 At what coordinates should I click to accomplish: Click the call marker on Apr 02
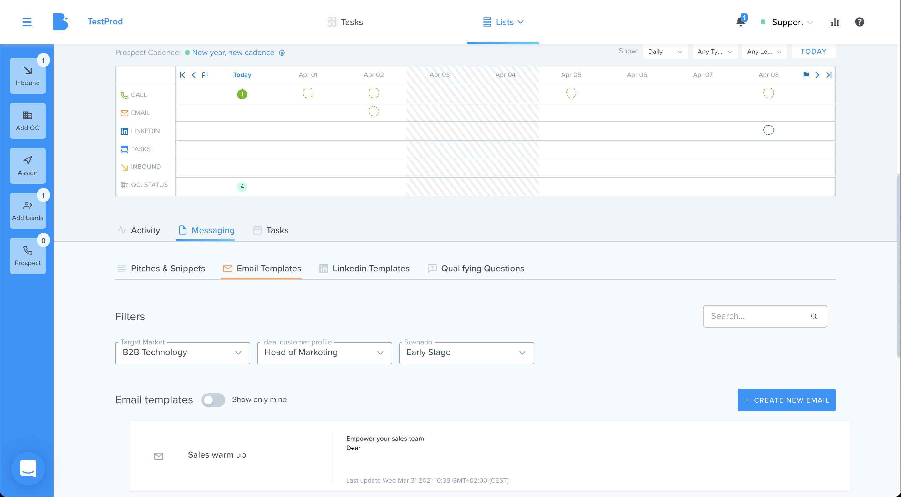(374, 93)
